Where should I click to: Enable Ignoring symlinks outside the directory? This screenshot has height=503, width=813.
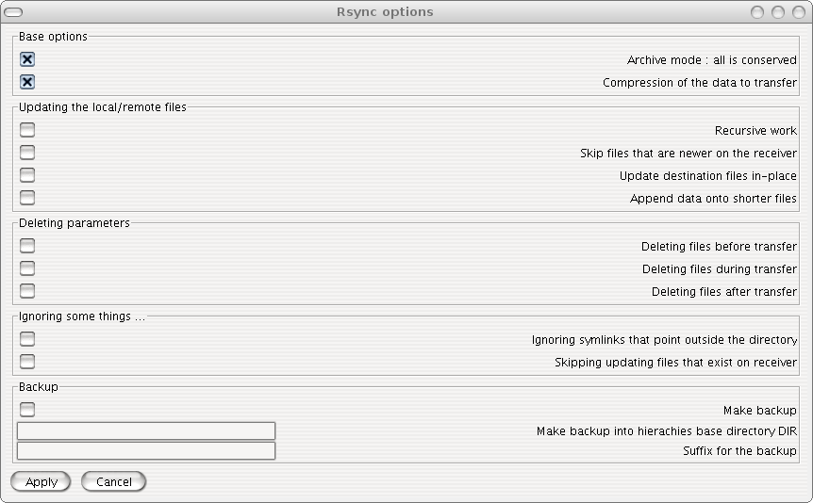27,339
